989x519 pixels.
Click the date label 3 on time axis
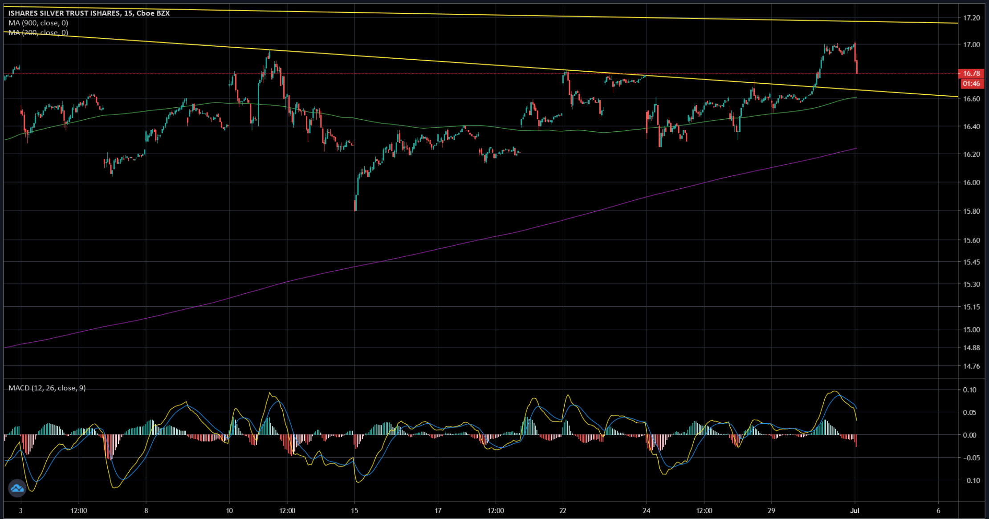pos(20,511)
